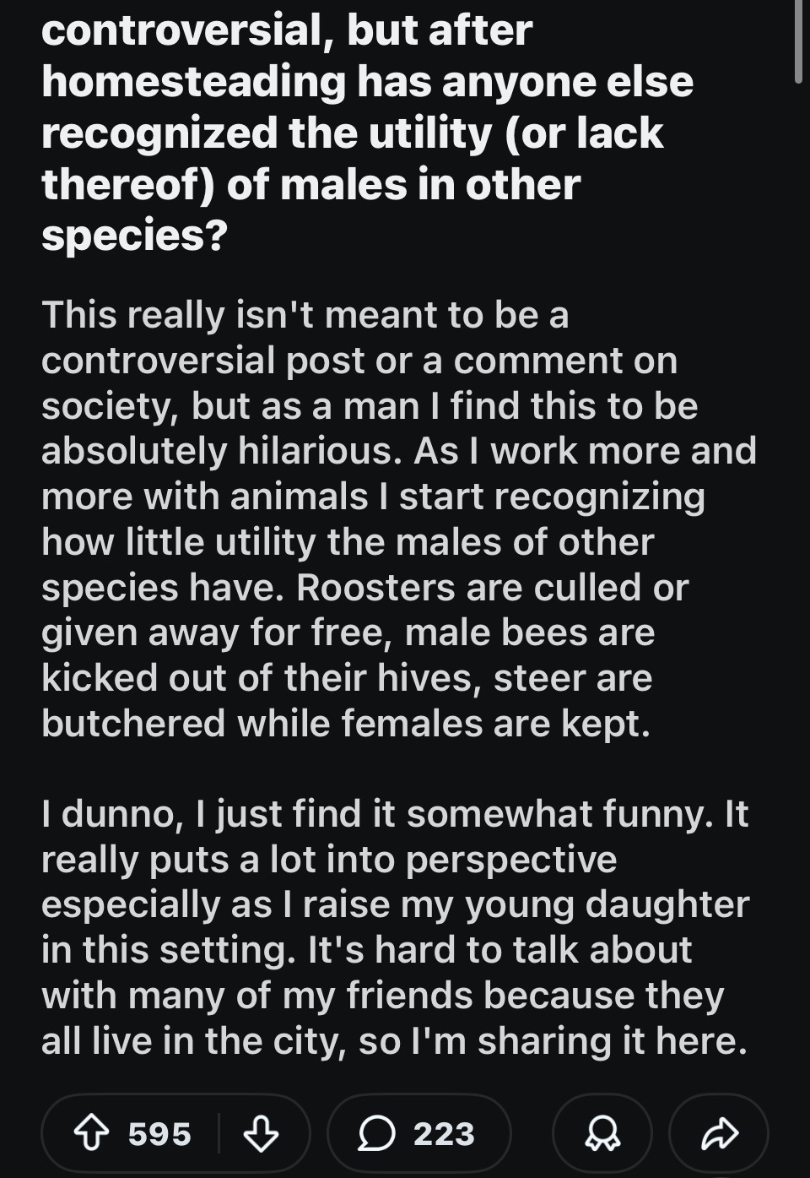Click the title line 'controversial, but after'

coord(287,30)
